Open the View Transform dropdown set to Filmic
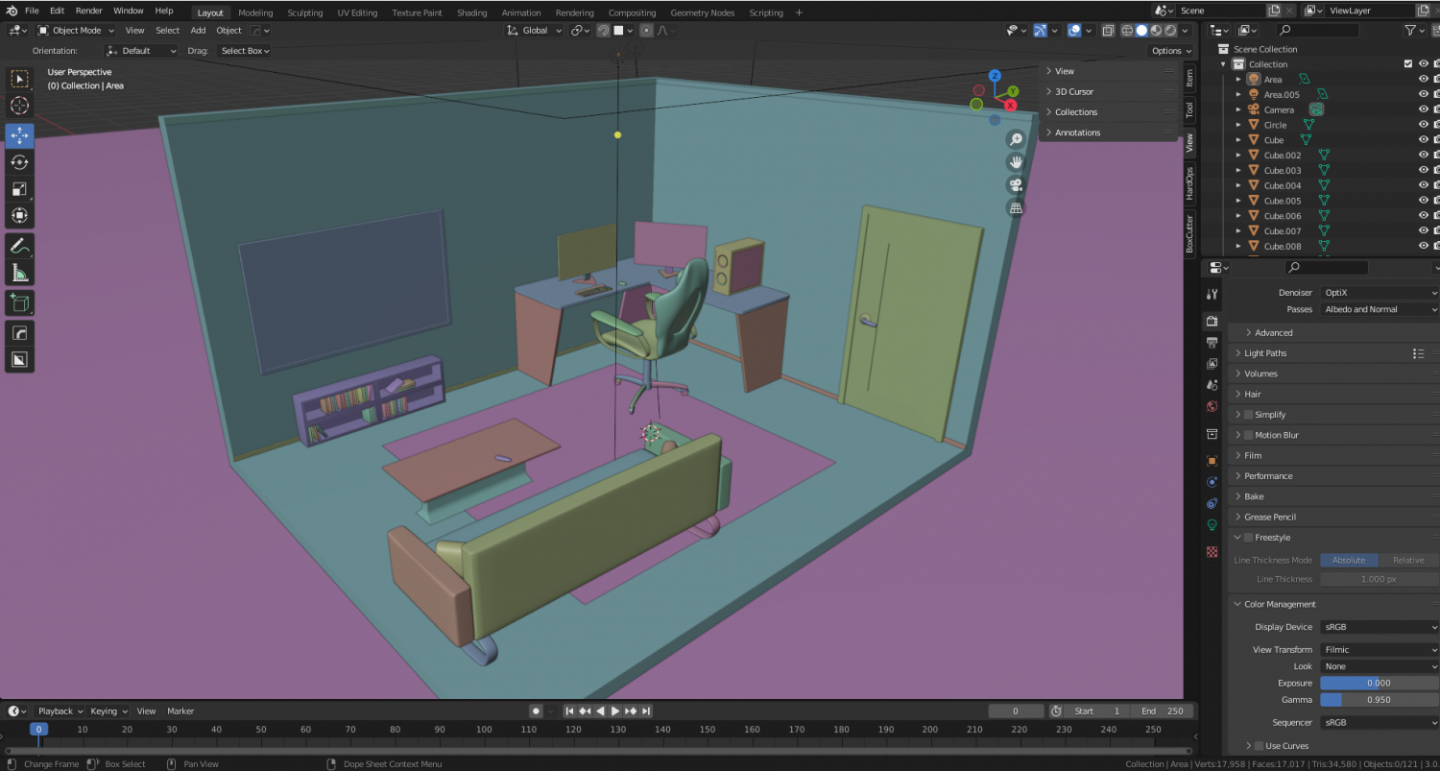This screenshot has width=1440, height=771. [x=1379, y=649]
